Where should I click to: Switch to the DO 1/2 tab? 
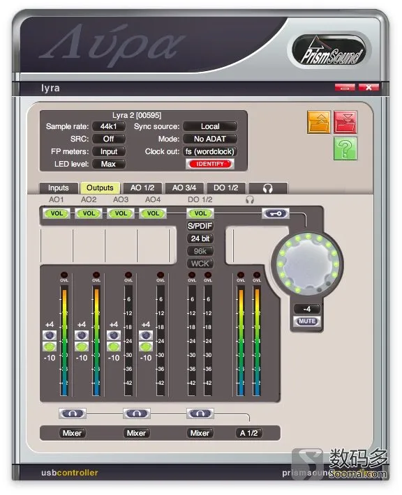point(226,188)
